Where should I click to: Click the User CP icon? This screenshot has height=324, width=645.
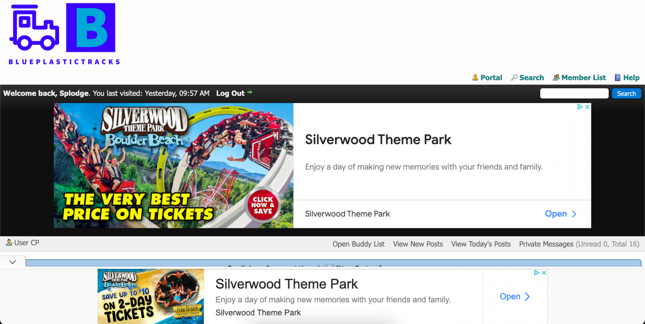point(9,242)
